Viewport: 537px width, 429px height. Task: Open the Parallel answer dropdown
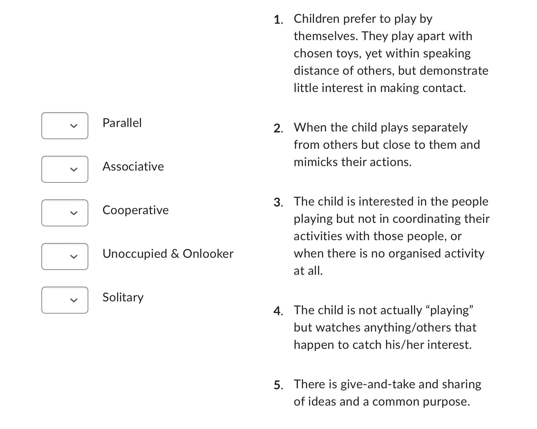(65, 126)
